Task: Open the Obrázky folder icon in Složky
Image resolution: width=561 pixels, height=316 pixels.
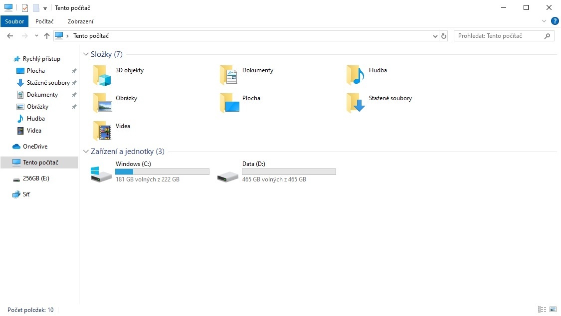Action: (x=102, y=103)
